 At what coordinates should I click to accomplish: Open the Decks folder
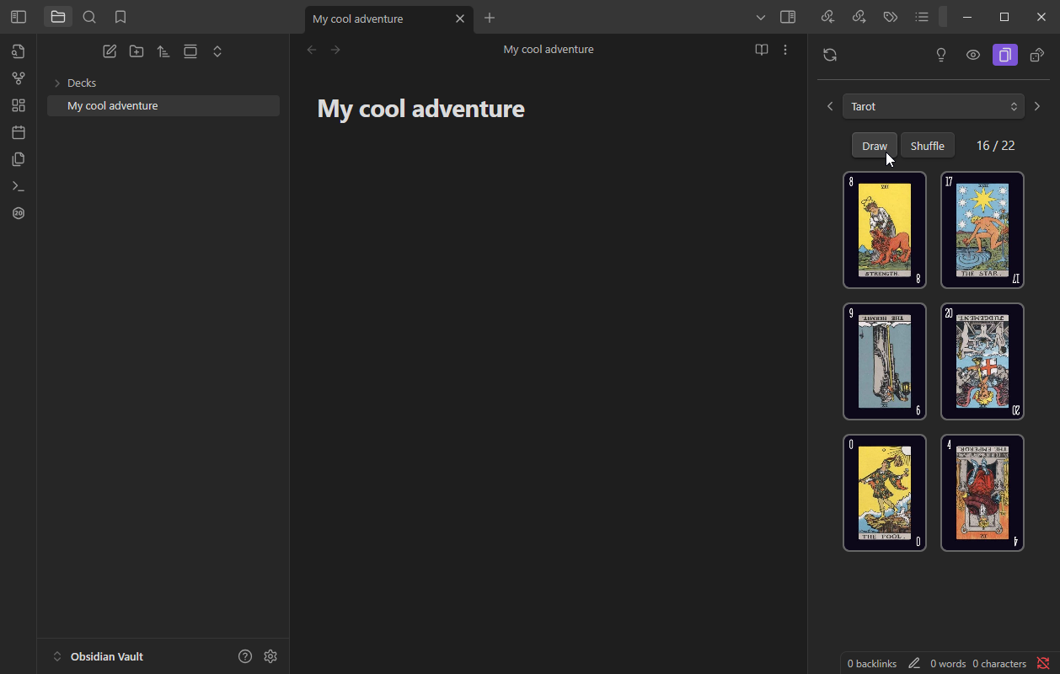[x=163, y=83]
